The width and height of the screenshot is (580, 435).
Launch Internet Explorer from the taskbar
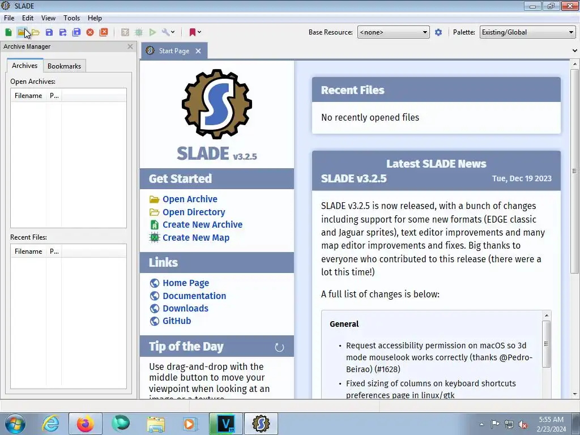click(x=50, y=424)
